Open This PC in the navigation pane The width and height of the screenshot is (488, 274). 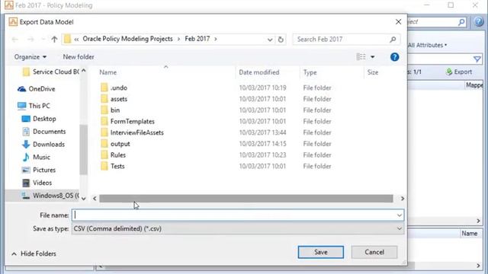[34, 106]
